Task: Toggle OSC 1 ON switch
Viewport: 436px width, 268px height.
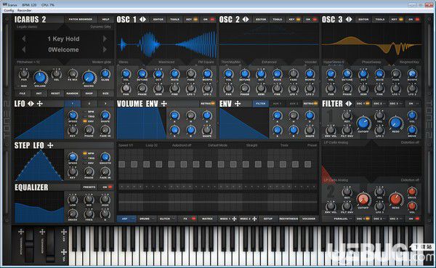Action: coord(209,20)
